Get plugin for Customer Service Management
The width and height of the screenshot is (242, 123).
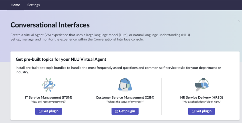(125, 111)
